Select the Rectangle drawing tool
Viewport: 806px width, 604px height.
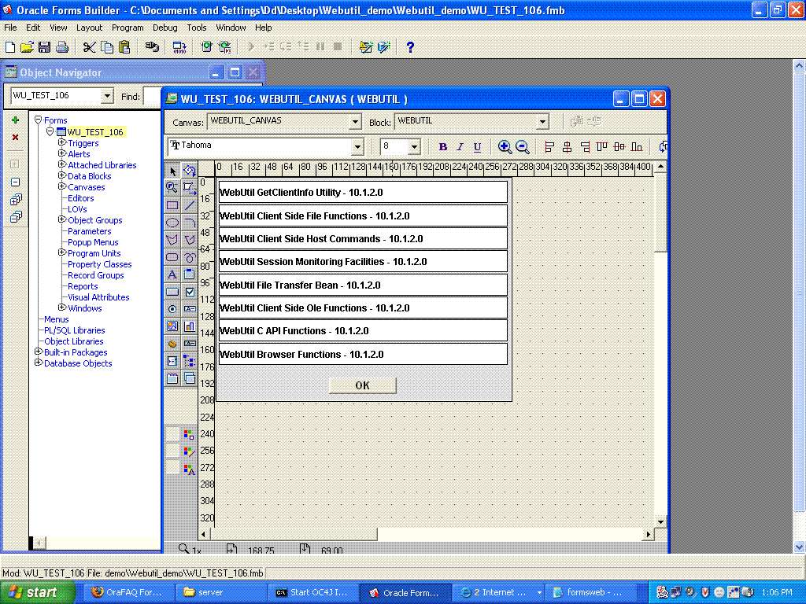pyautogui.click(x=172, y=205)
